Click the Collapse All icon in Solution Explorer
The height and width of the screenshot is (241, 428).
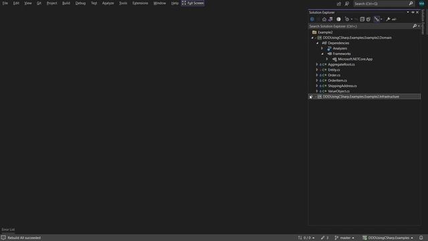[x=362, y=19]
